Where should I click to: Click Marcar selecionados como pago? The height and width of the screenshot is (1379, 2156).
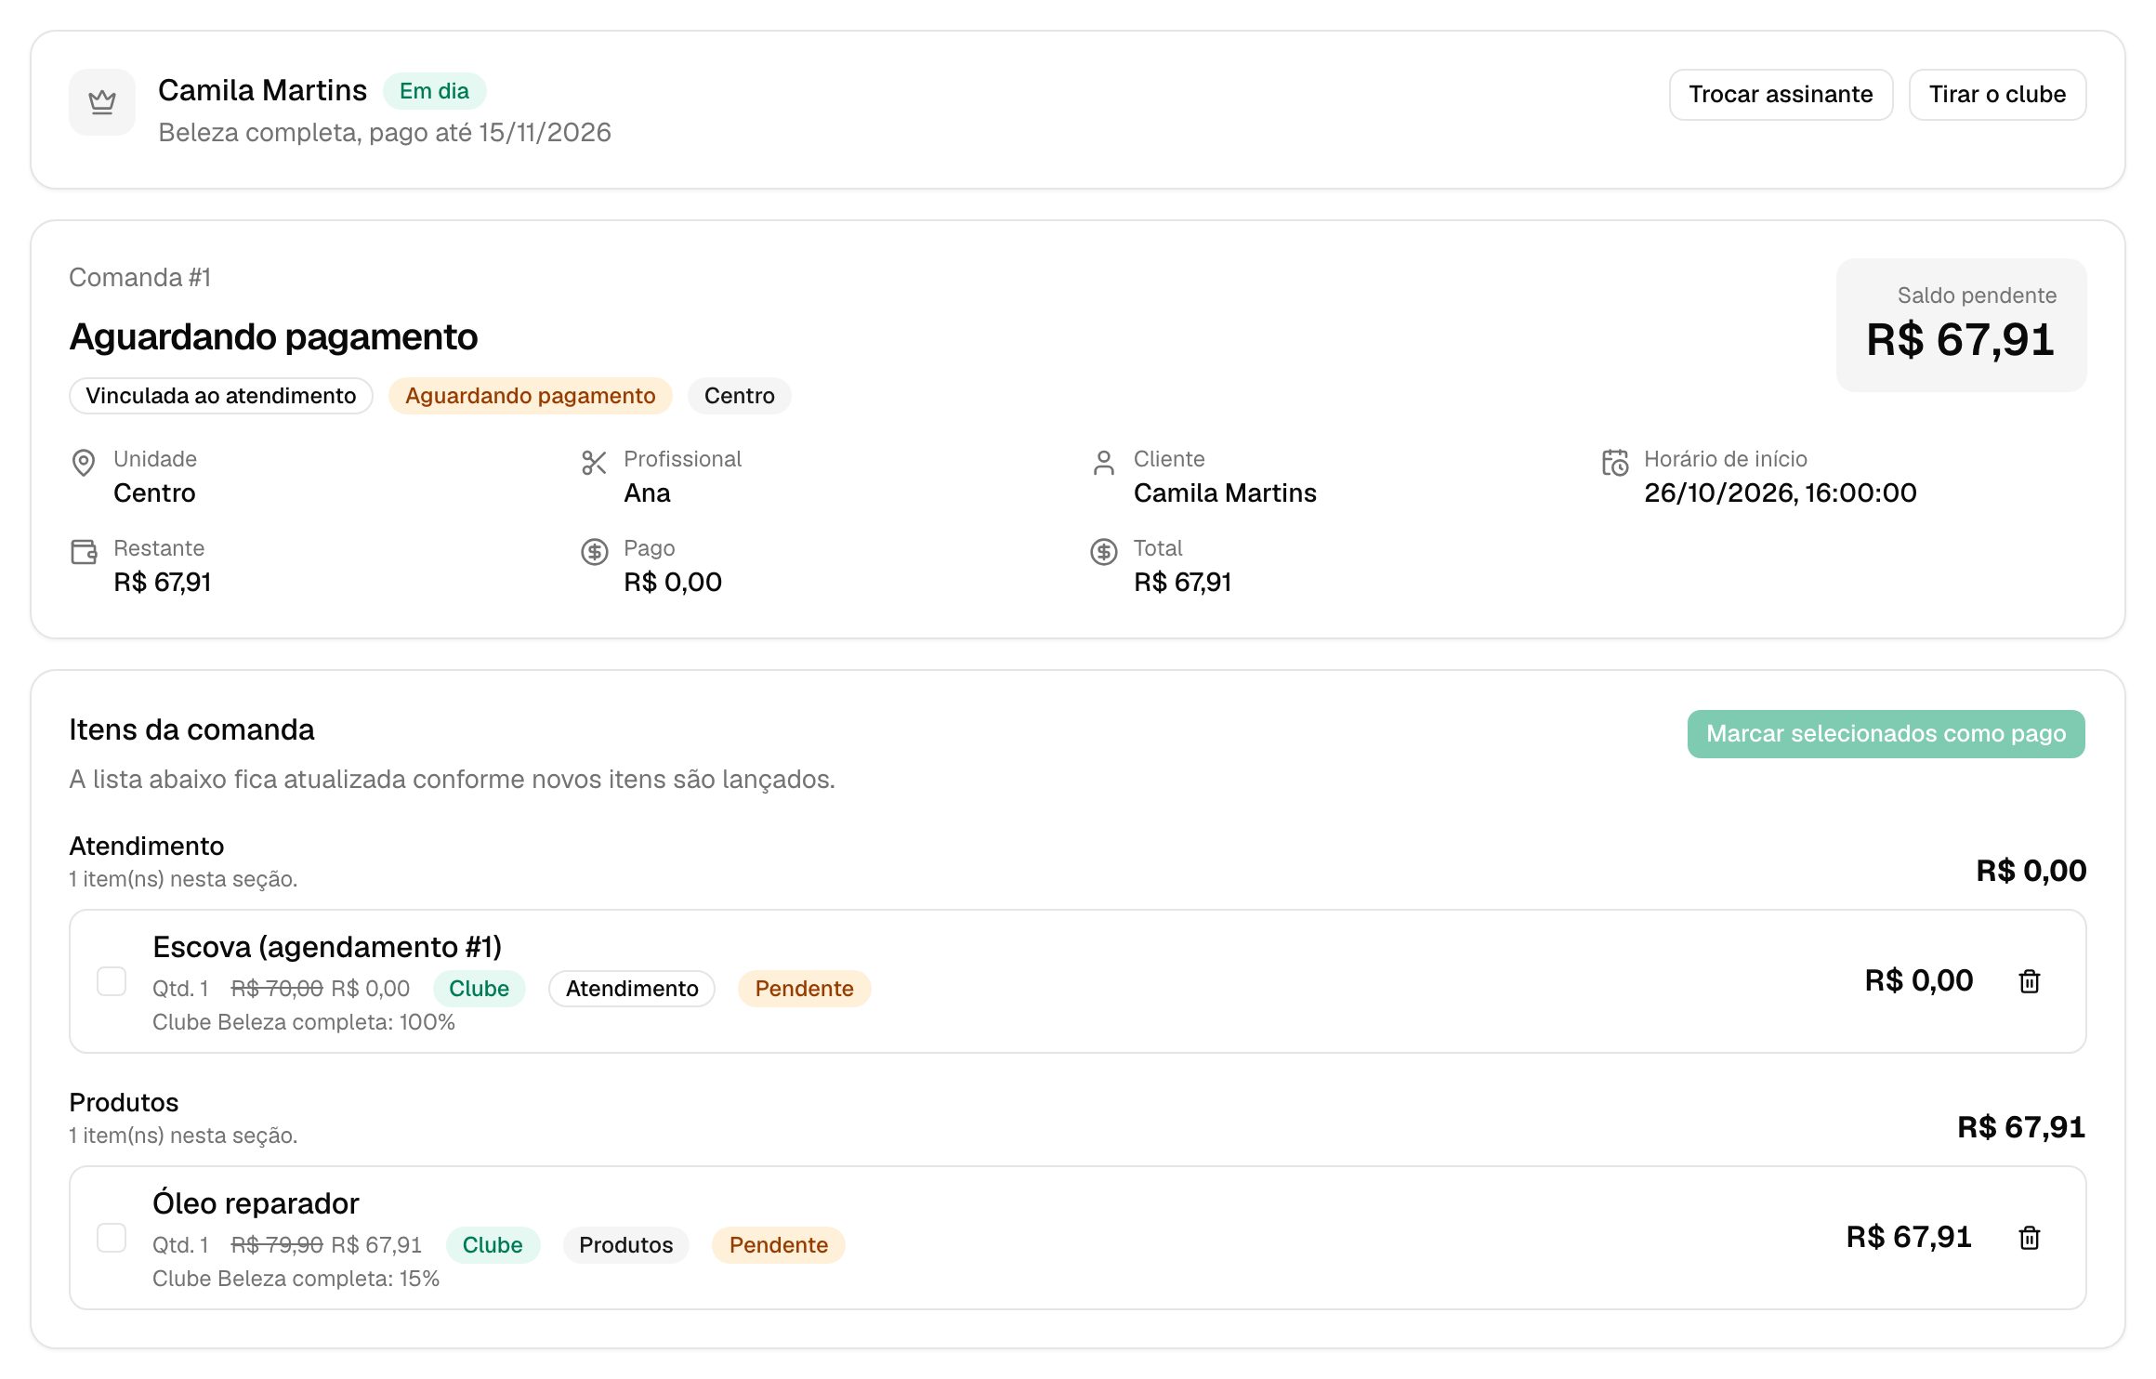[x=1886, y=734]
